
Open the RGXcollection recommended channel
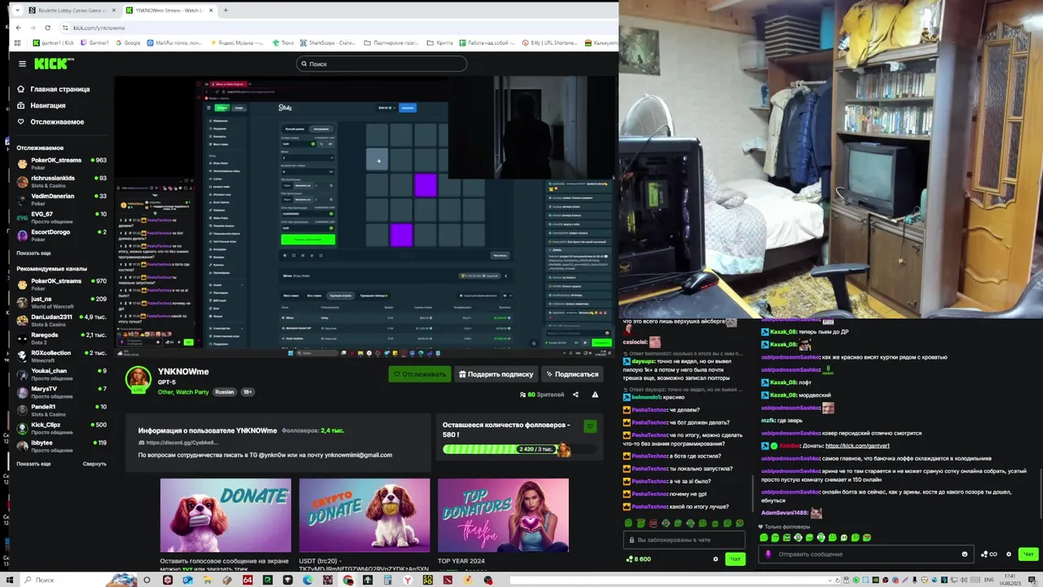(x=62, y=355)
